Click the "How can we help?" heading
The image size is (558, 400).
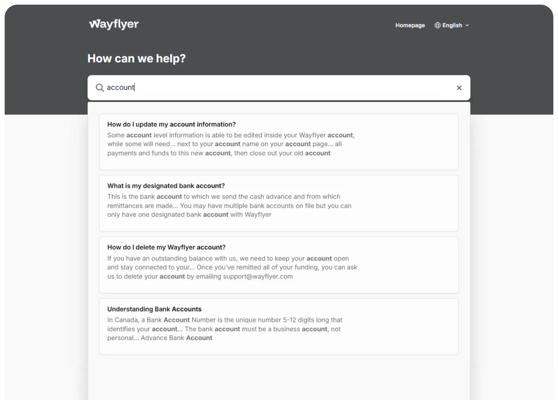pyautogui.click(x=136, y=58)
